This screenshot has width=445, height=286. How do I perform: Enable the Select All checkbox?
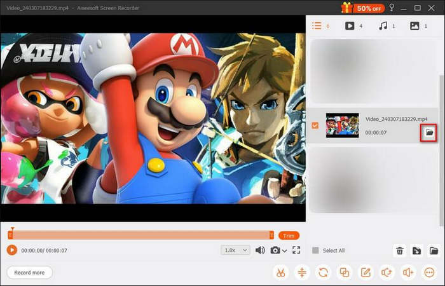315,250
